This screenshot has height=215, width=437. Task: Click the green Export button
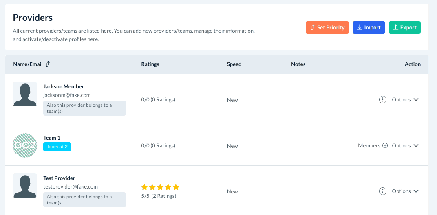[404, 28]
